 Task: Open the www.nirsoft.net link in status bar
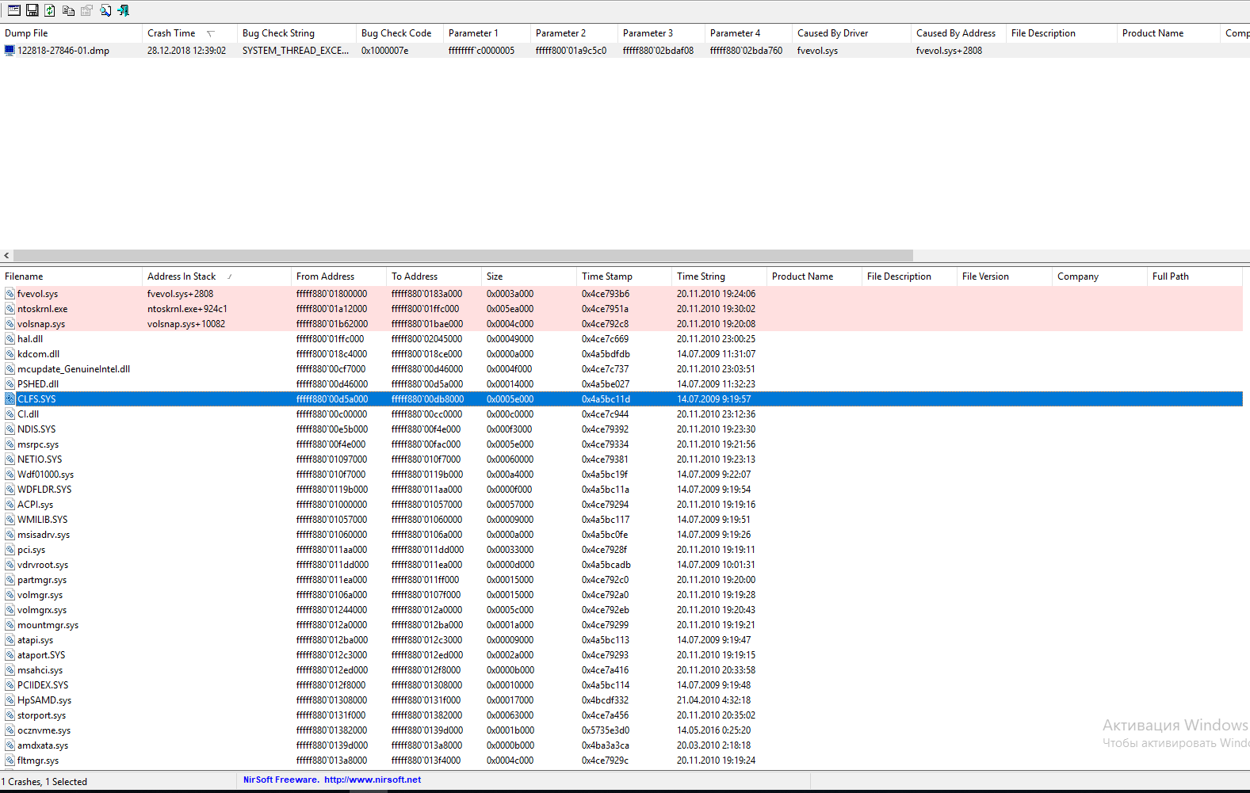click(x=373, y=780)
